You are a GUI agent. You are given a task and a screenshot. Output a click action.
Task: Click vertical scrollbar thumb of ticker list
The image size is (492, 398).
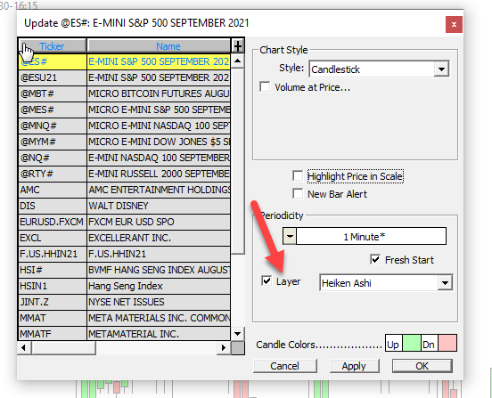tap(237, 161)
